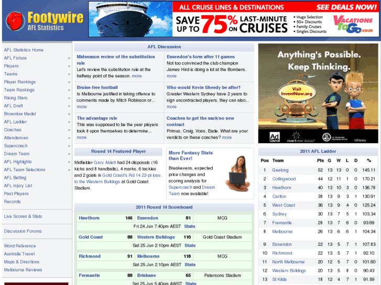Expand the Teams submenu arrow
This screenshot has width=381, height=285.
click(x=69, y=74)
